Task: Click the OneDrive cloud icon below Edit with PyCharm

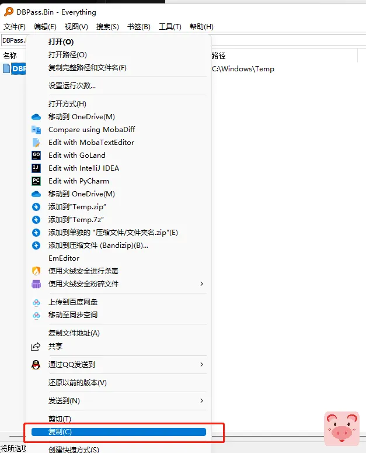Action: pos(36,194)
